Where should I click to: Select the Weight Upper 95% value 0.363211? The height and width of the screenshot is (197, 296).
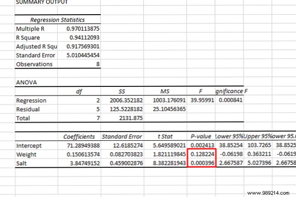point(259,154)
